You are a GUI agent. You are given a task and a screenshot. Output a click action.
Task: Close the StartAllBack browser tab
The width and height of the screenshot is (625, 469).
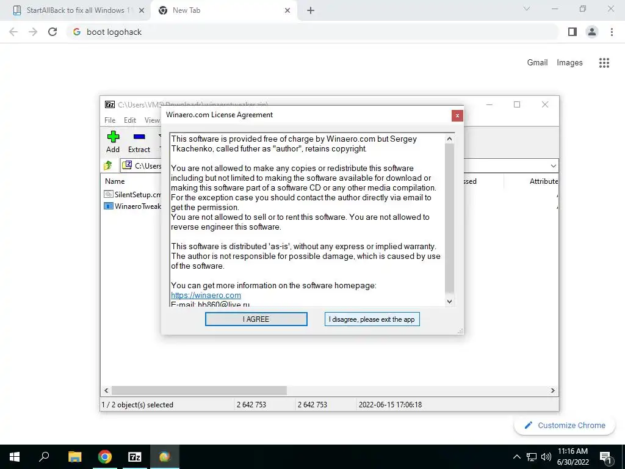coord(142,10)
